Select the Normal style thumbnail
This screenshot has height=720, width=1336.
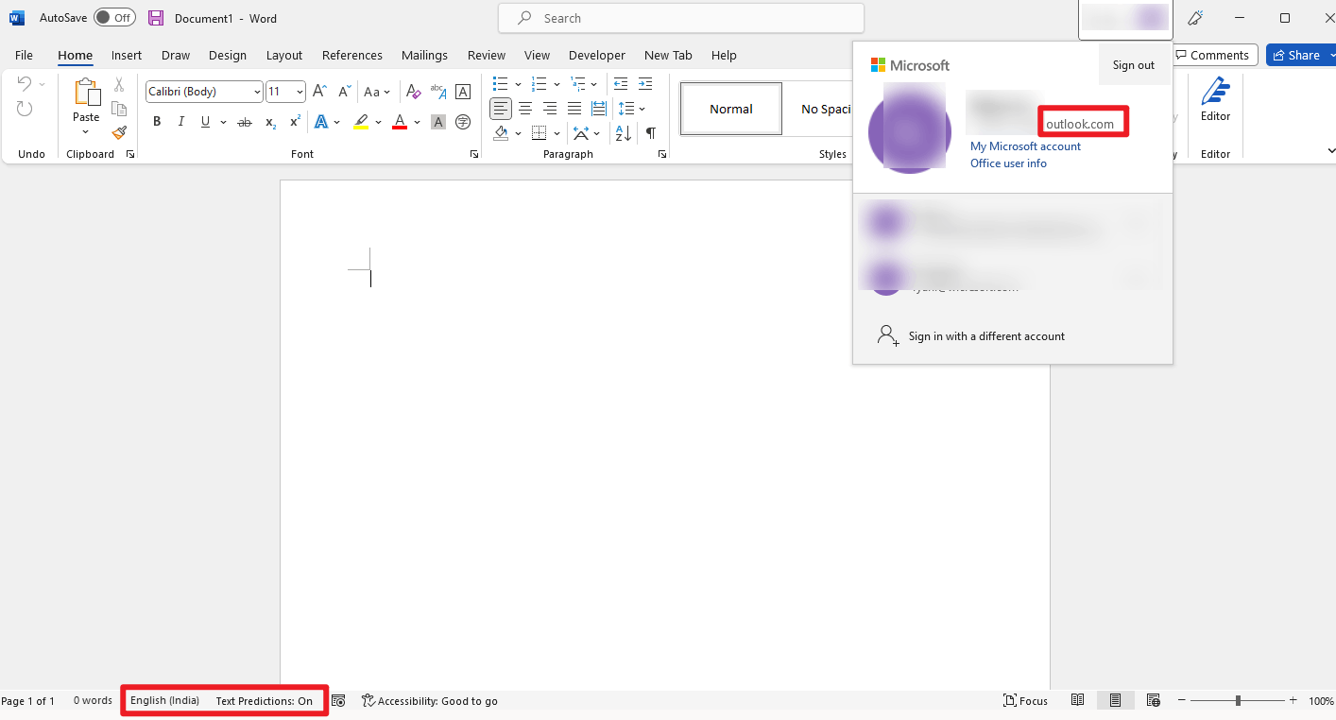pyautogui.click(x=731, y=109)
